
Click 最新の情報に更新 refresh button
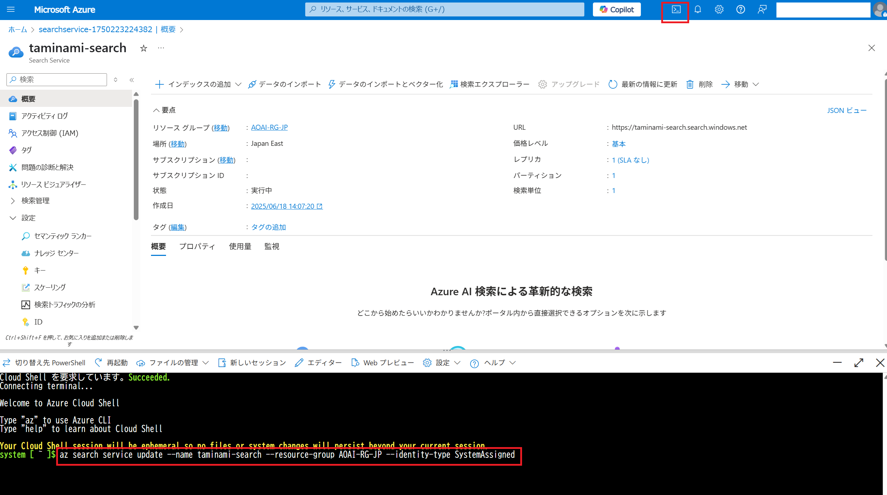tap(643, 84)
